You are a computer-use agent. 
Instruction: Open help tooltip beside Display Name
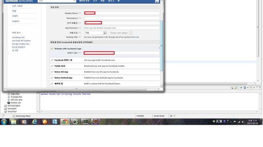(80, 13)
